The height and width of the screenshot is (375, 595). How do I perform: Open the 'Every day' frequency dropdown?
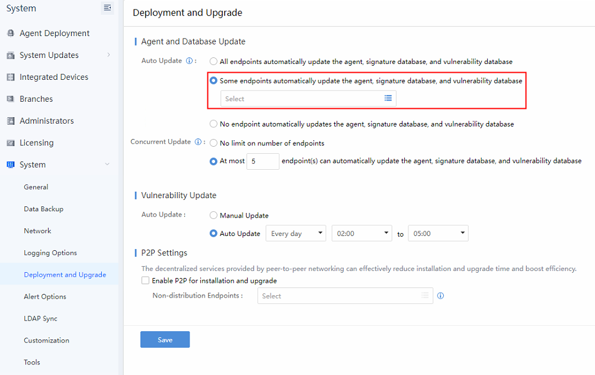[x=296, y=234]
